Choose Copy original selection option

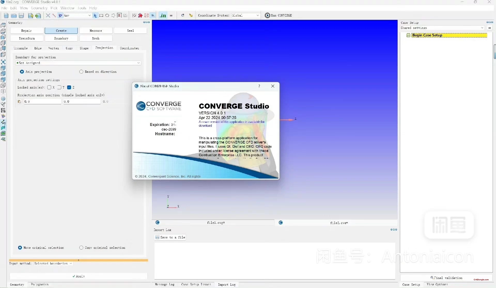pos(81,247)
